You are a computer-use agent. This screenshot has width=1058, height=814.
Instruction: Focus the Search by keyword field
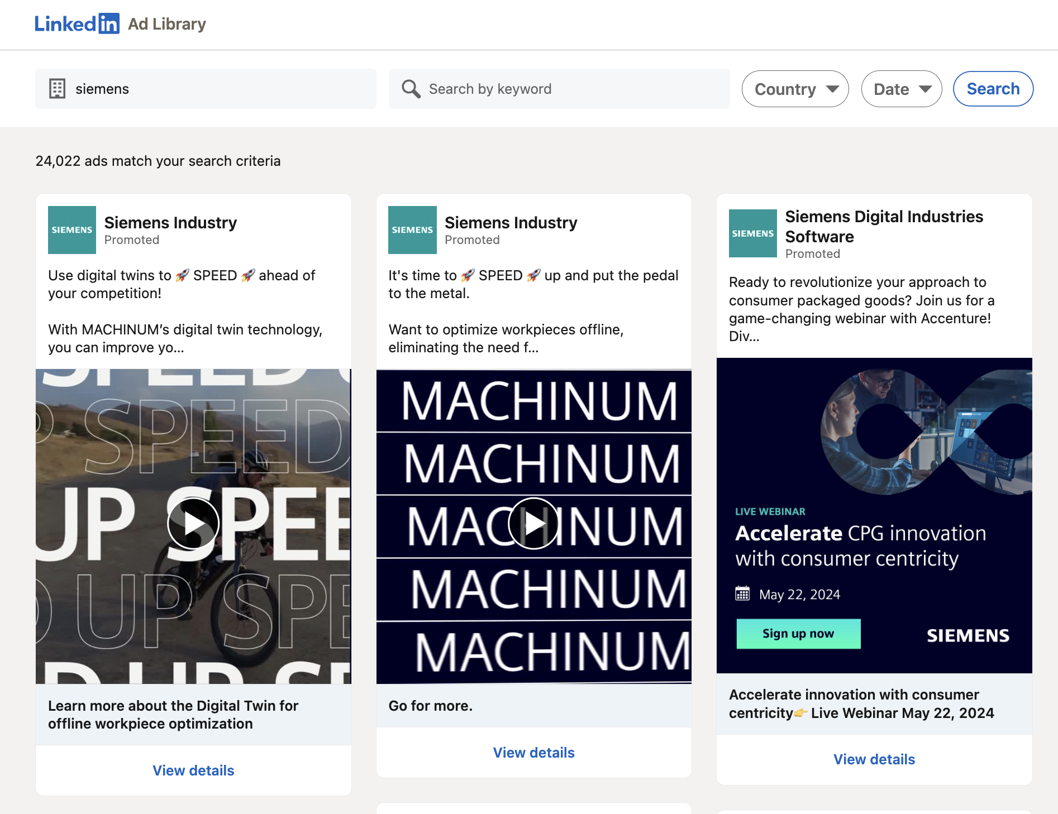point(559,89)
